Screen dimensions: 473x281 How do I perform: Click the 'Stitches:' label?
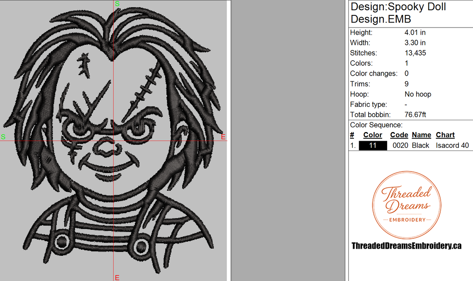click(x=363, y=53)
